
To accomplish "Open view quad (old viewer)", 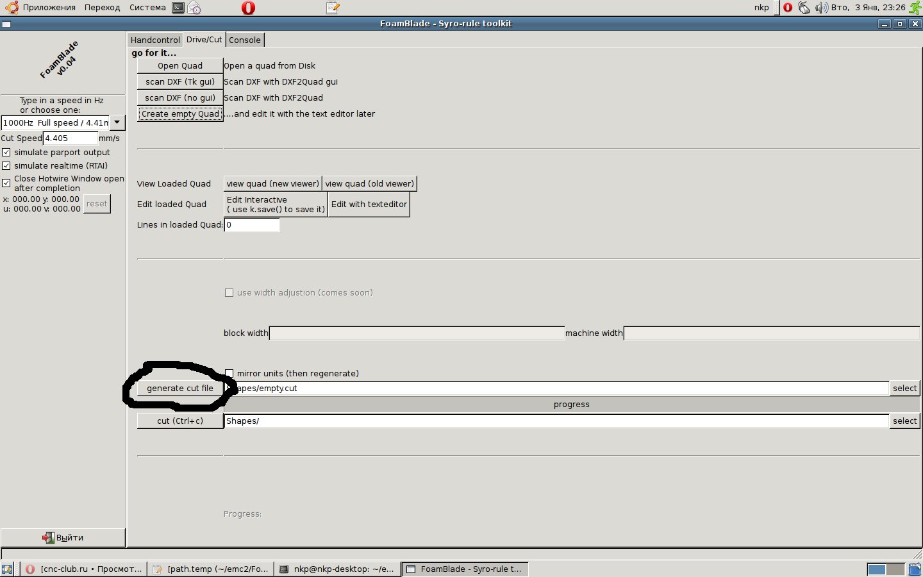I will click(x=370, y=183).
